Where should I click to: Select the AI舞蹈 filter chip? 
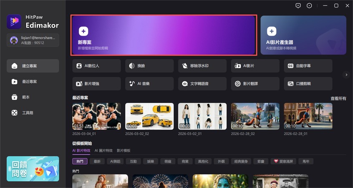[115, 161]
